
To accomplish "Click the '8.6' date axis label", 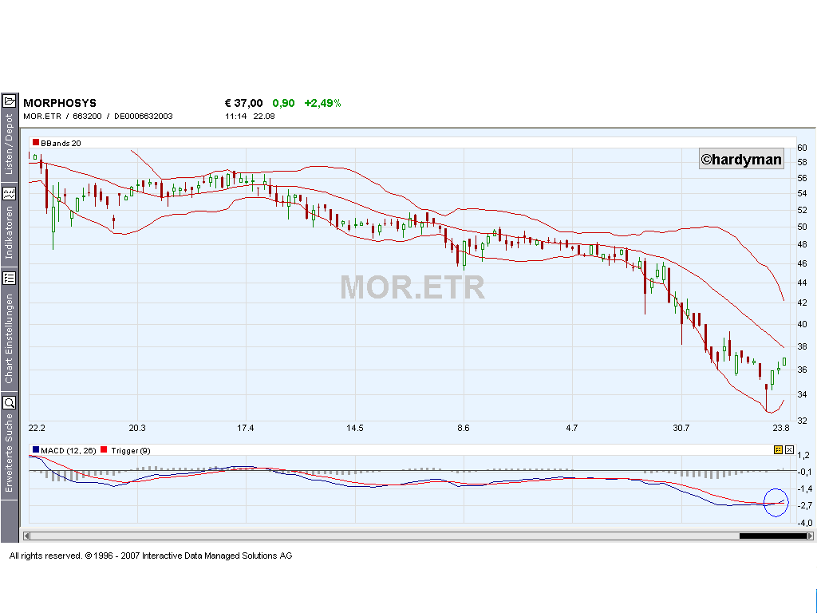I will point(464,428).
